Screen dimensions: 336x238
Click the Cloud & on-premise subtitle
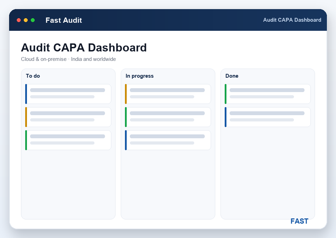point(68,59)
